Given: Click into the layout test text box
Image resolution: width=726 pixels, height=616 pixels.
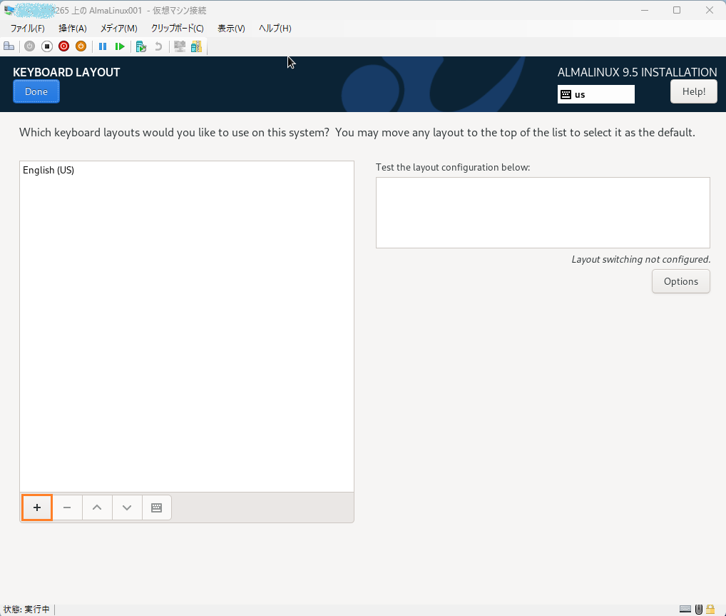Looking at the screenshot, I should (x=543, y=213).
